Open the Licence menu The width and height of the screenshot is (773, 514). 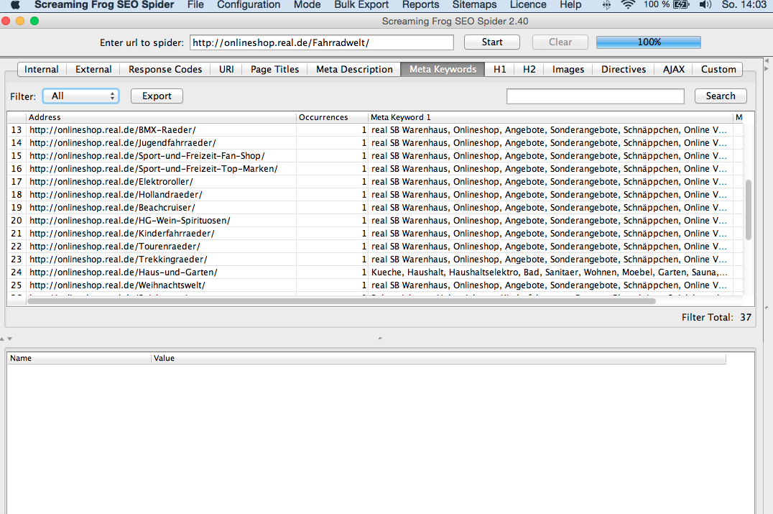tap(528, 5)
